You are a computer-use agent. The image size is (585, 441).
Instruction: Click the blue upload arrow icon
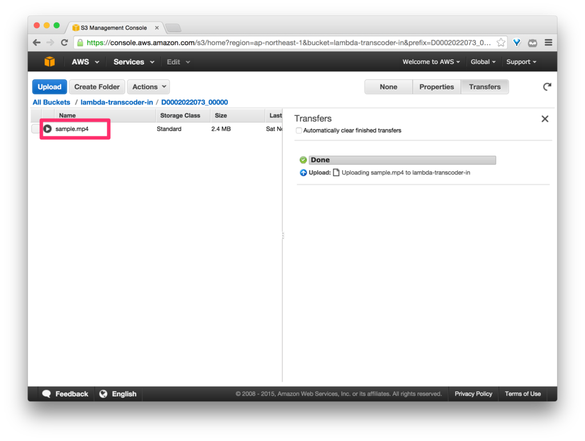click(x=303, y=172)
